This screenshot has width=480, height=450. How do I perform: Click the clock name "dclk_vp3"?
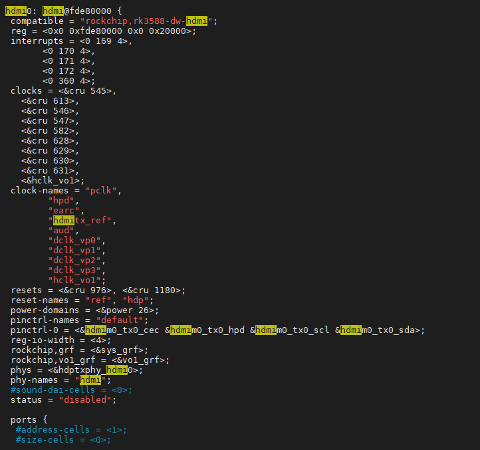(x=74, y=271)
